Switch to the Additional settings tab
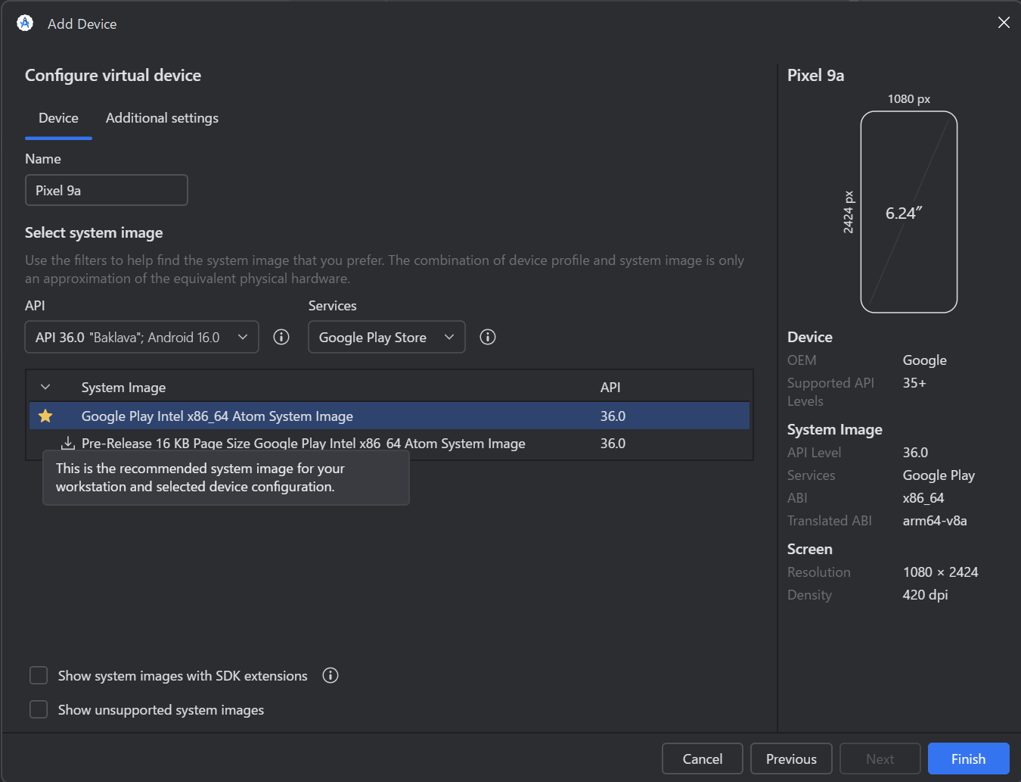The width and height of the screenshot is (1021, 782). [x=162, y=118]
